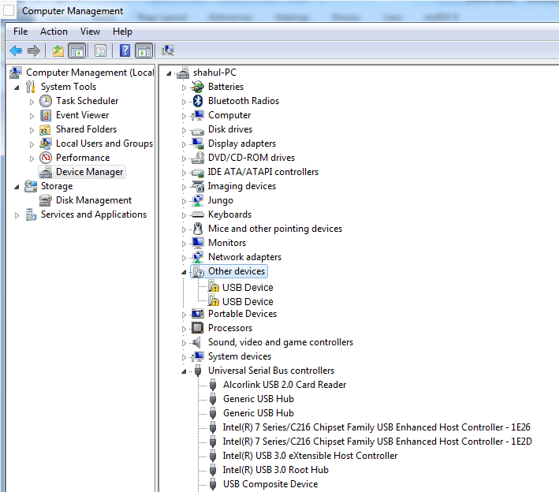This screenshot has height=492, width=559.
Task: Click the blue Help question mark icon
Action: click(x=125, y=51)
